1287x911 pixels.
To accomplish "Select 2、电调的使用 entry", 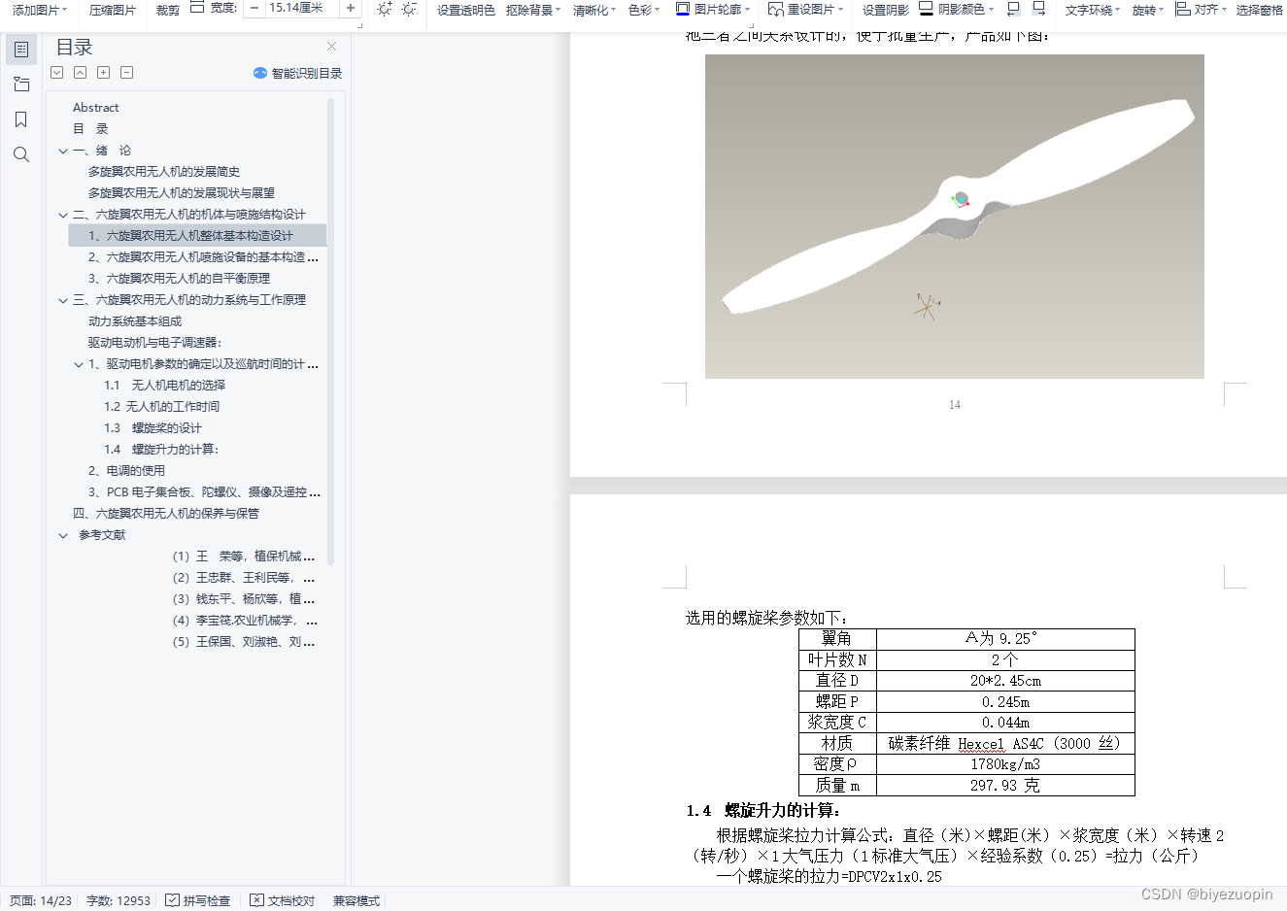I will click(x=126, y=471).
